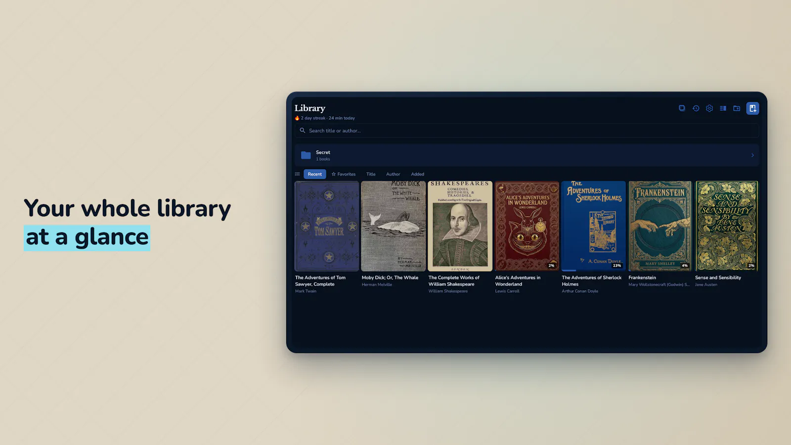Click the 2% badge on Sense and Sensibility cover

click(751, 266)
